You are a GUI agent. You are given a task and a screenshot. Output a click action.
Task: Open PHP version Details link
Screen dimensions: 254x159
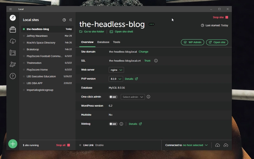131,79
